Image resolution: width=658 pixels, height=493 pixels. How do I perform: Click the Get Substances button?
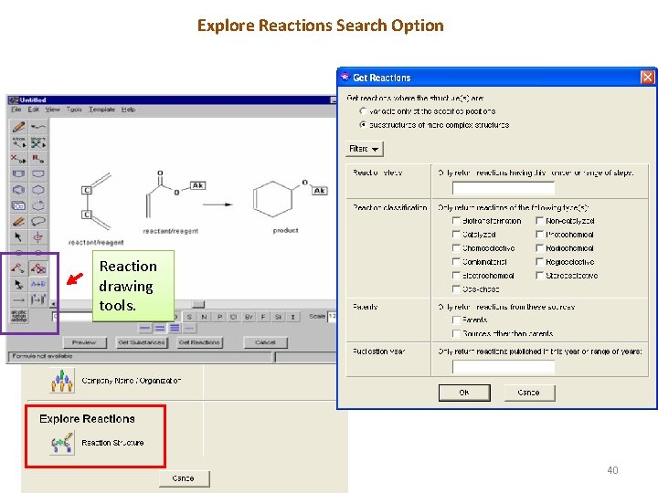142,342
